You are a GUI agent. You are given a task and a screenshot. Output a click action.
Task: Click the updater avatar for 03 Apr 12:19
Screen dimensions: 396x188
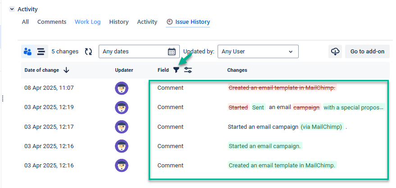122,108
